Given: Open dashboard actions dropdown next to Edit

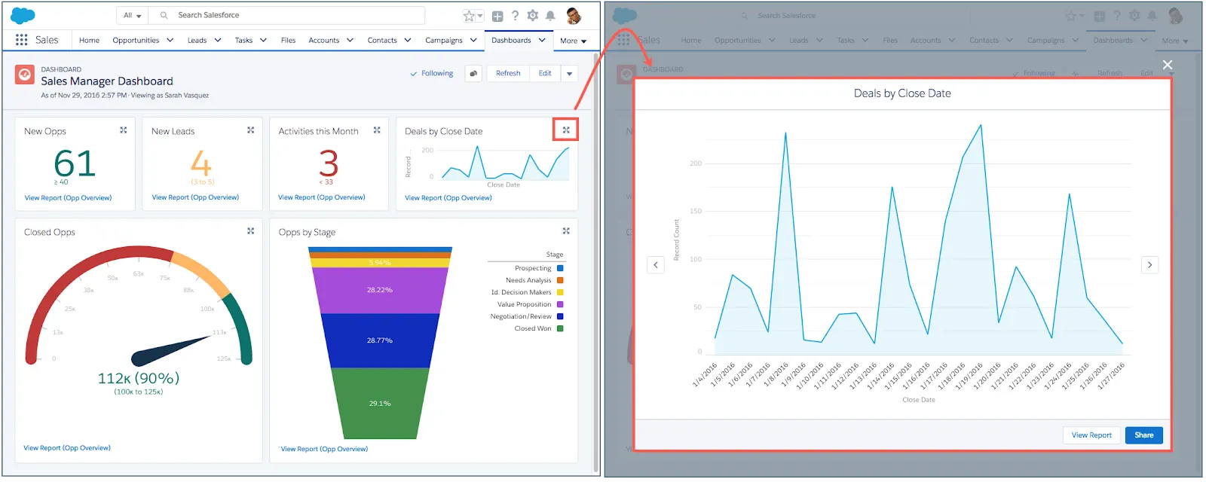Looking at the screenshot, I should tap(570, 73).
